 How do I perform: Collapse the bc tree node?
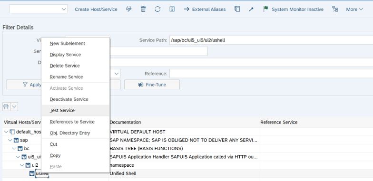[14, 149]
